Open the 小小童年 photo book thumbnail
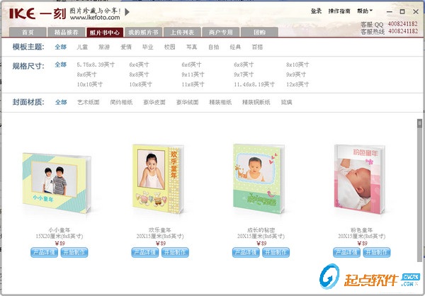425x296 pixels. tap(57, 183)
